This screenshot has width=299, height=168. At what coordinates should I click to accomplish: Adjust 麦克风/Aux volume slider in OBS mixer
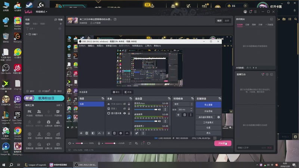pyautogui.click(x=146, y=109)
